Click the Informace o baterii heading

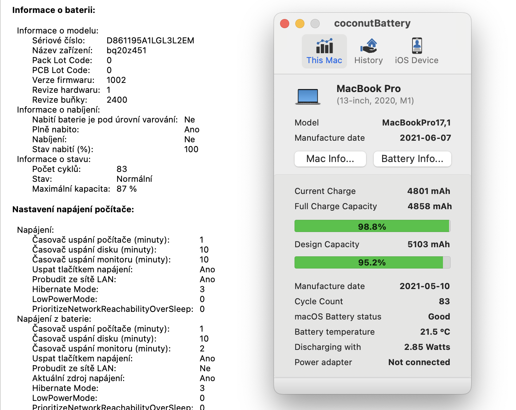pos(54,10)
